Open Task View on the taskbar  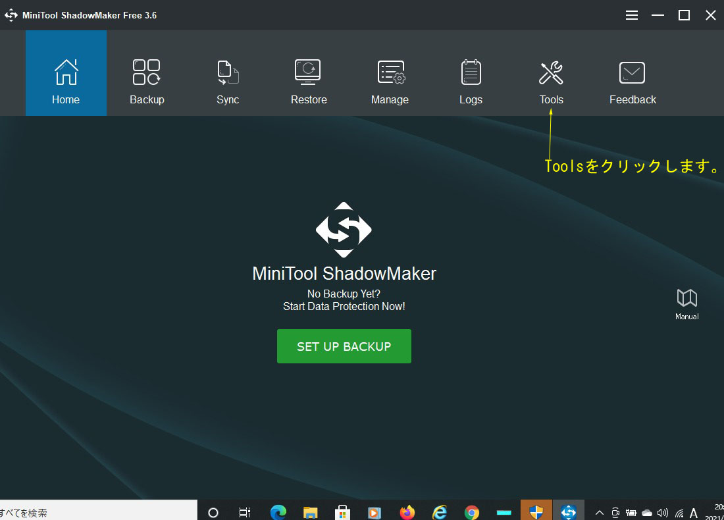(245, 512)
